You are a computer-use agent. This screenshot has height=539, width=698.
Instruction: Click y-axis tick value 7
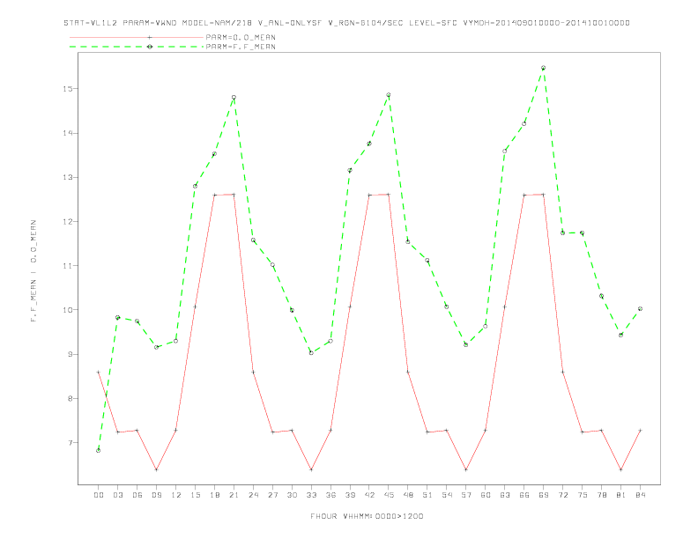[70, 443]
